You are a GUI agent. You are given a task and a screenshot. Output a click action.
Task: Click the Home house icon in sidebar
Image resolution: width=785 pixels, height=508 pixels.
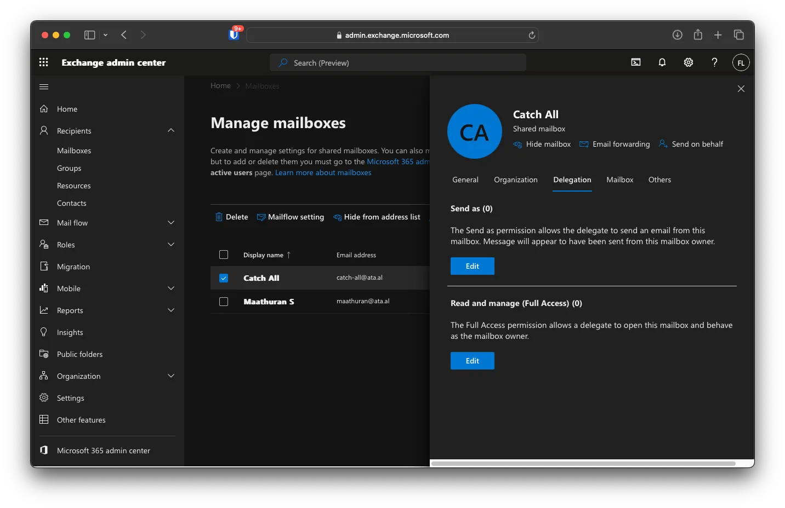coord(44,109)
